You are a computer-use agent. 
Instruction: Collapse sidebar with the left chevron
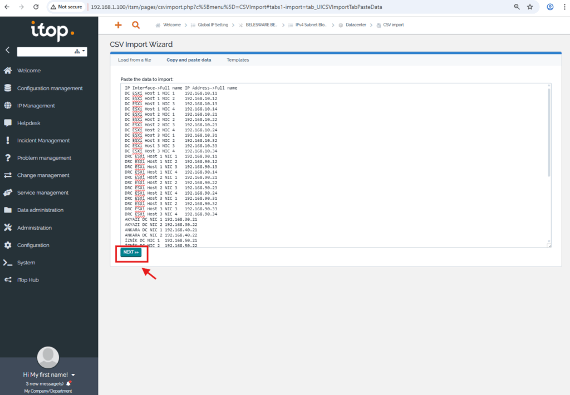[7, 50]
